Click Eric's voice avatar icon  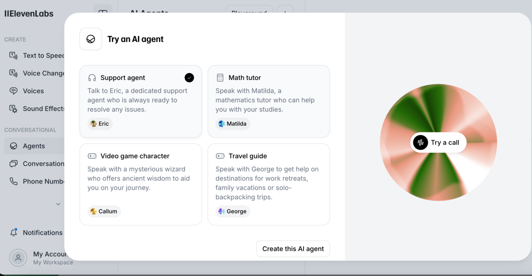click(93, 124)
